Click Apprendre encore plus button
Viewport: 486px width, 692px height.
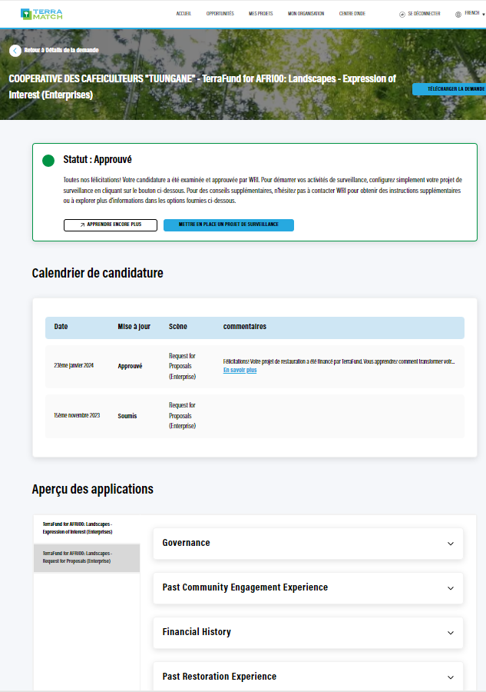(111, 225)
